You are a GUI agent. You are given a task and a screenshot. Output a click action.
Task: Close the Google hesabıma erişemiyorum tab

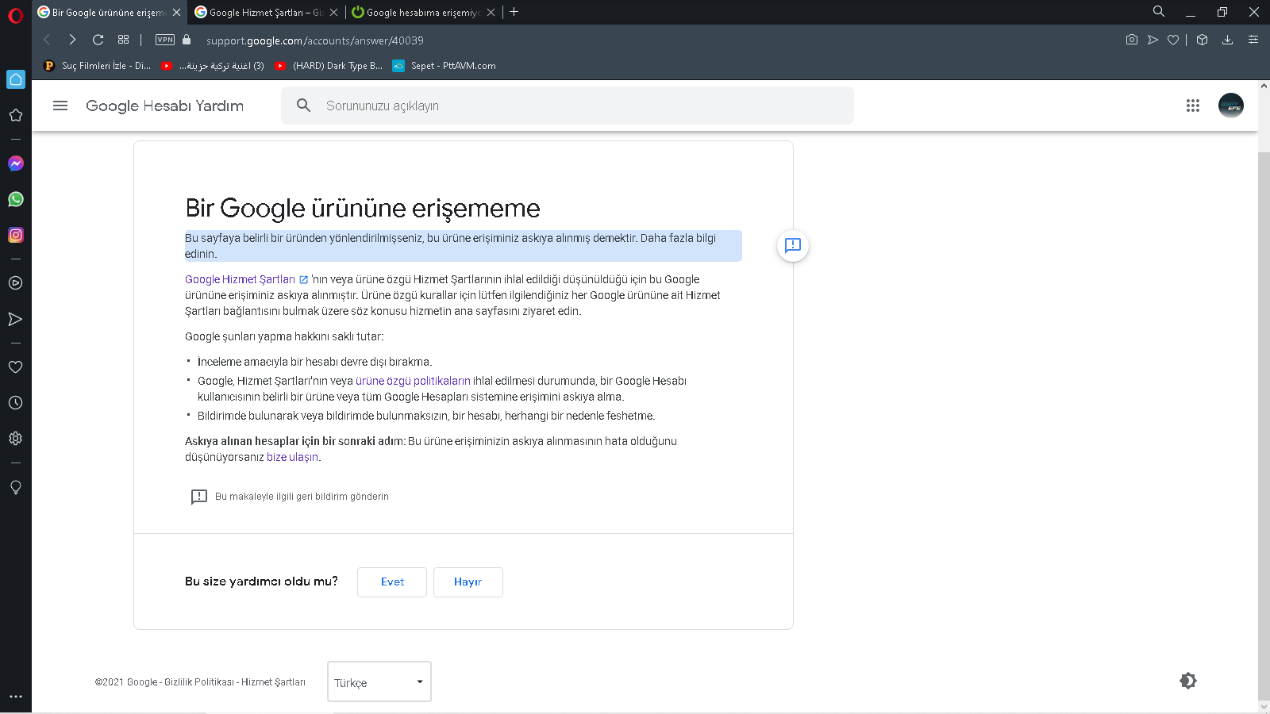pyautogui.click(x=491, y=13)
